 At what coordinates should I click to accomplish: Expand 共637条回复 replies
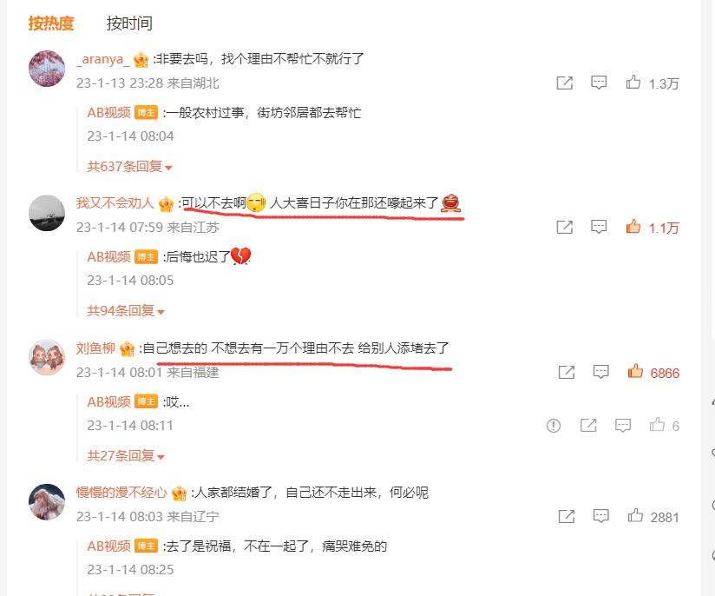click(x=129, y=167)
